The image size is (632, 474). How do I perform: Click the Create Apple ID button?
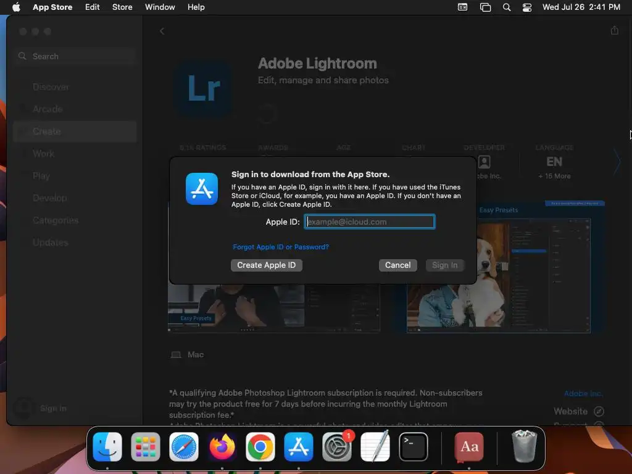tap(267, 265)
